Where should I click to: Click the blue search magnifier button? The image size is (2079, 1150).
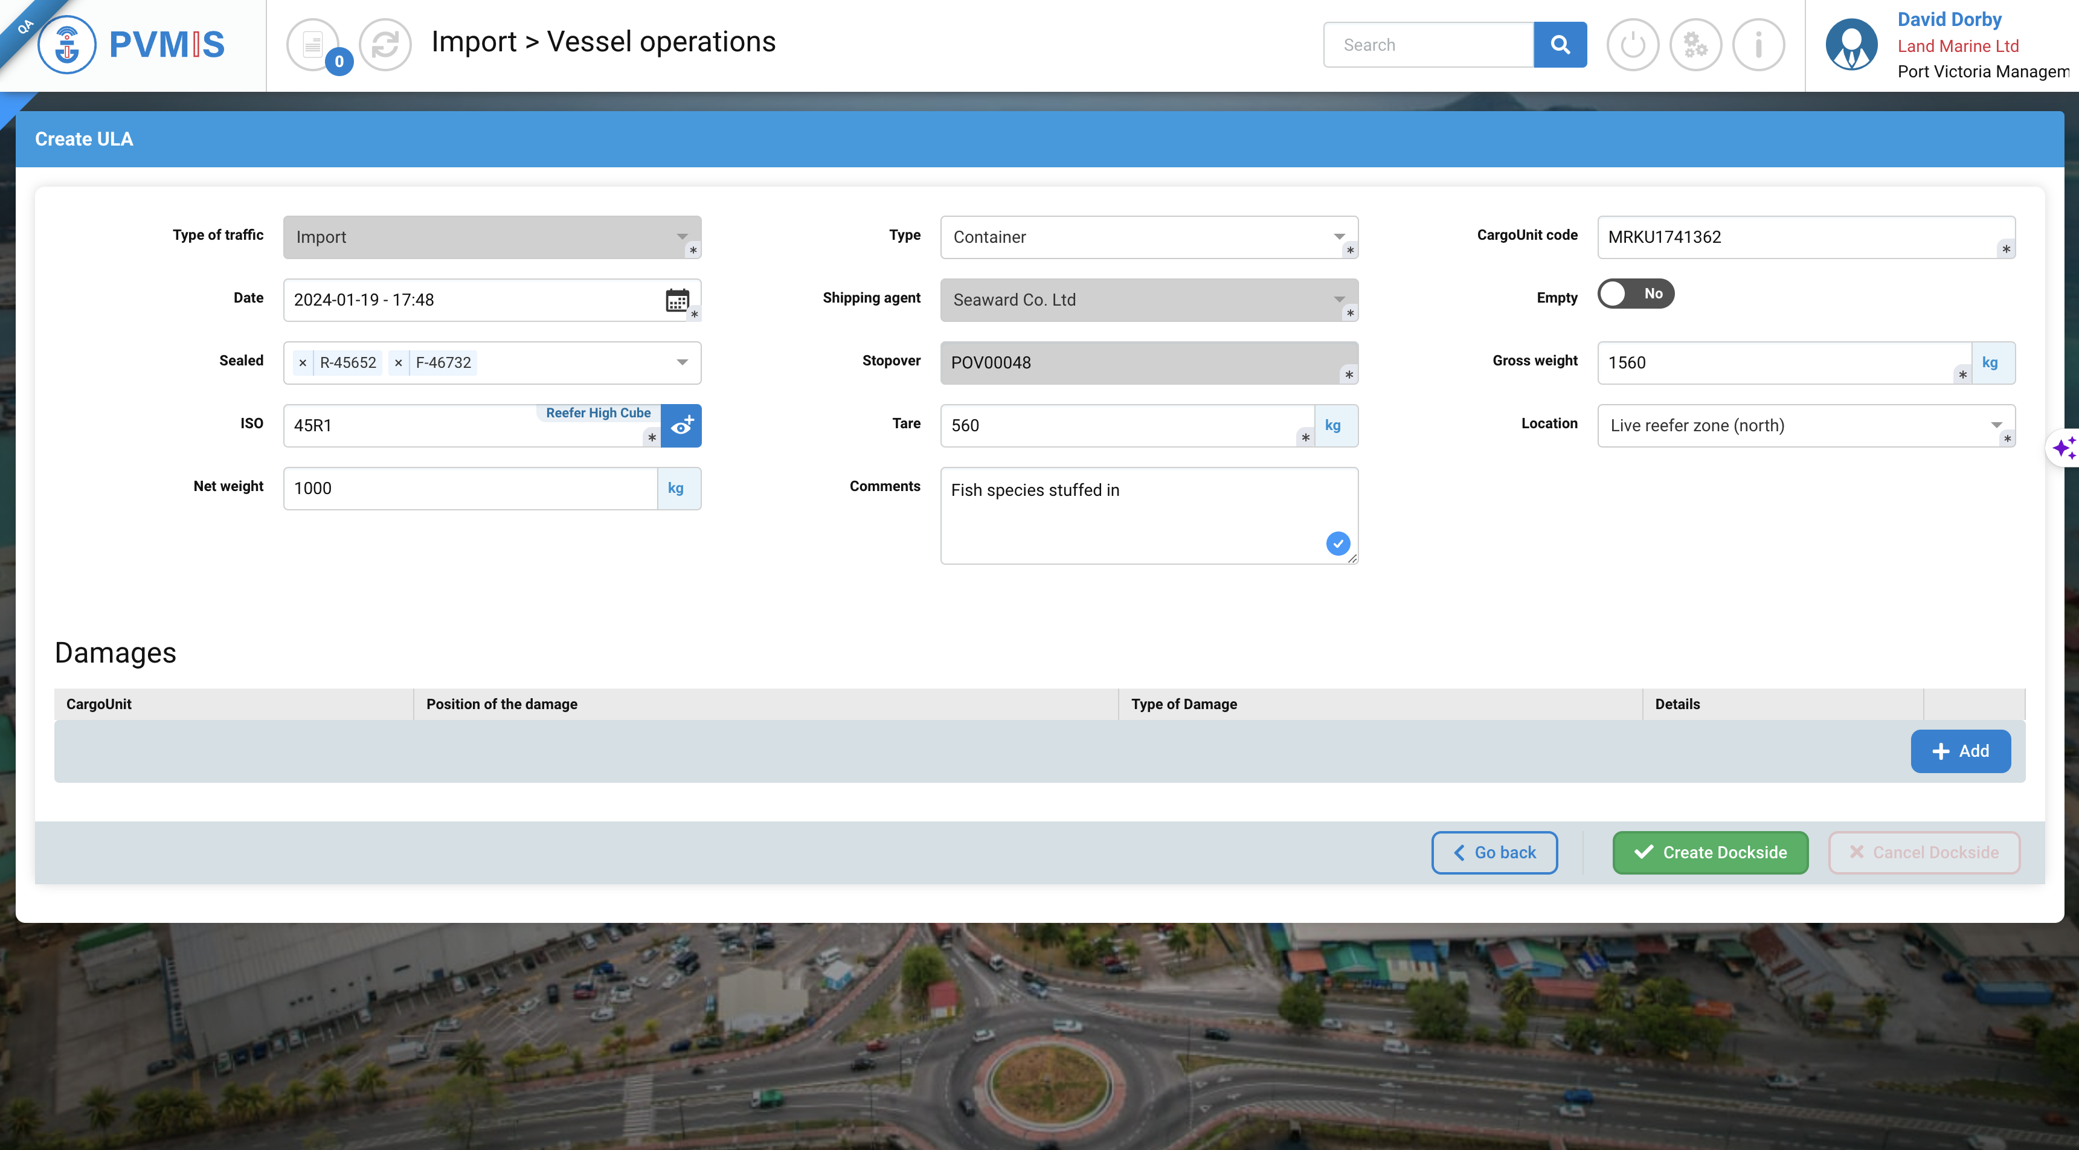pyautogui.click(x=1560, y=44)
